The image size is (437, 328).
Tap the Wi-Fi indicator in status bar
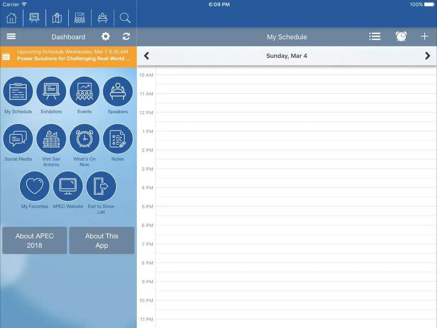click(24, 4)
